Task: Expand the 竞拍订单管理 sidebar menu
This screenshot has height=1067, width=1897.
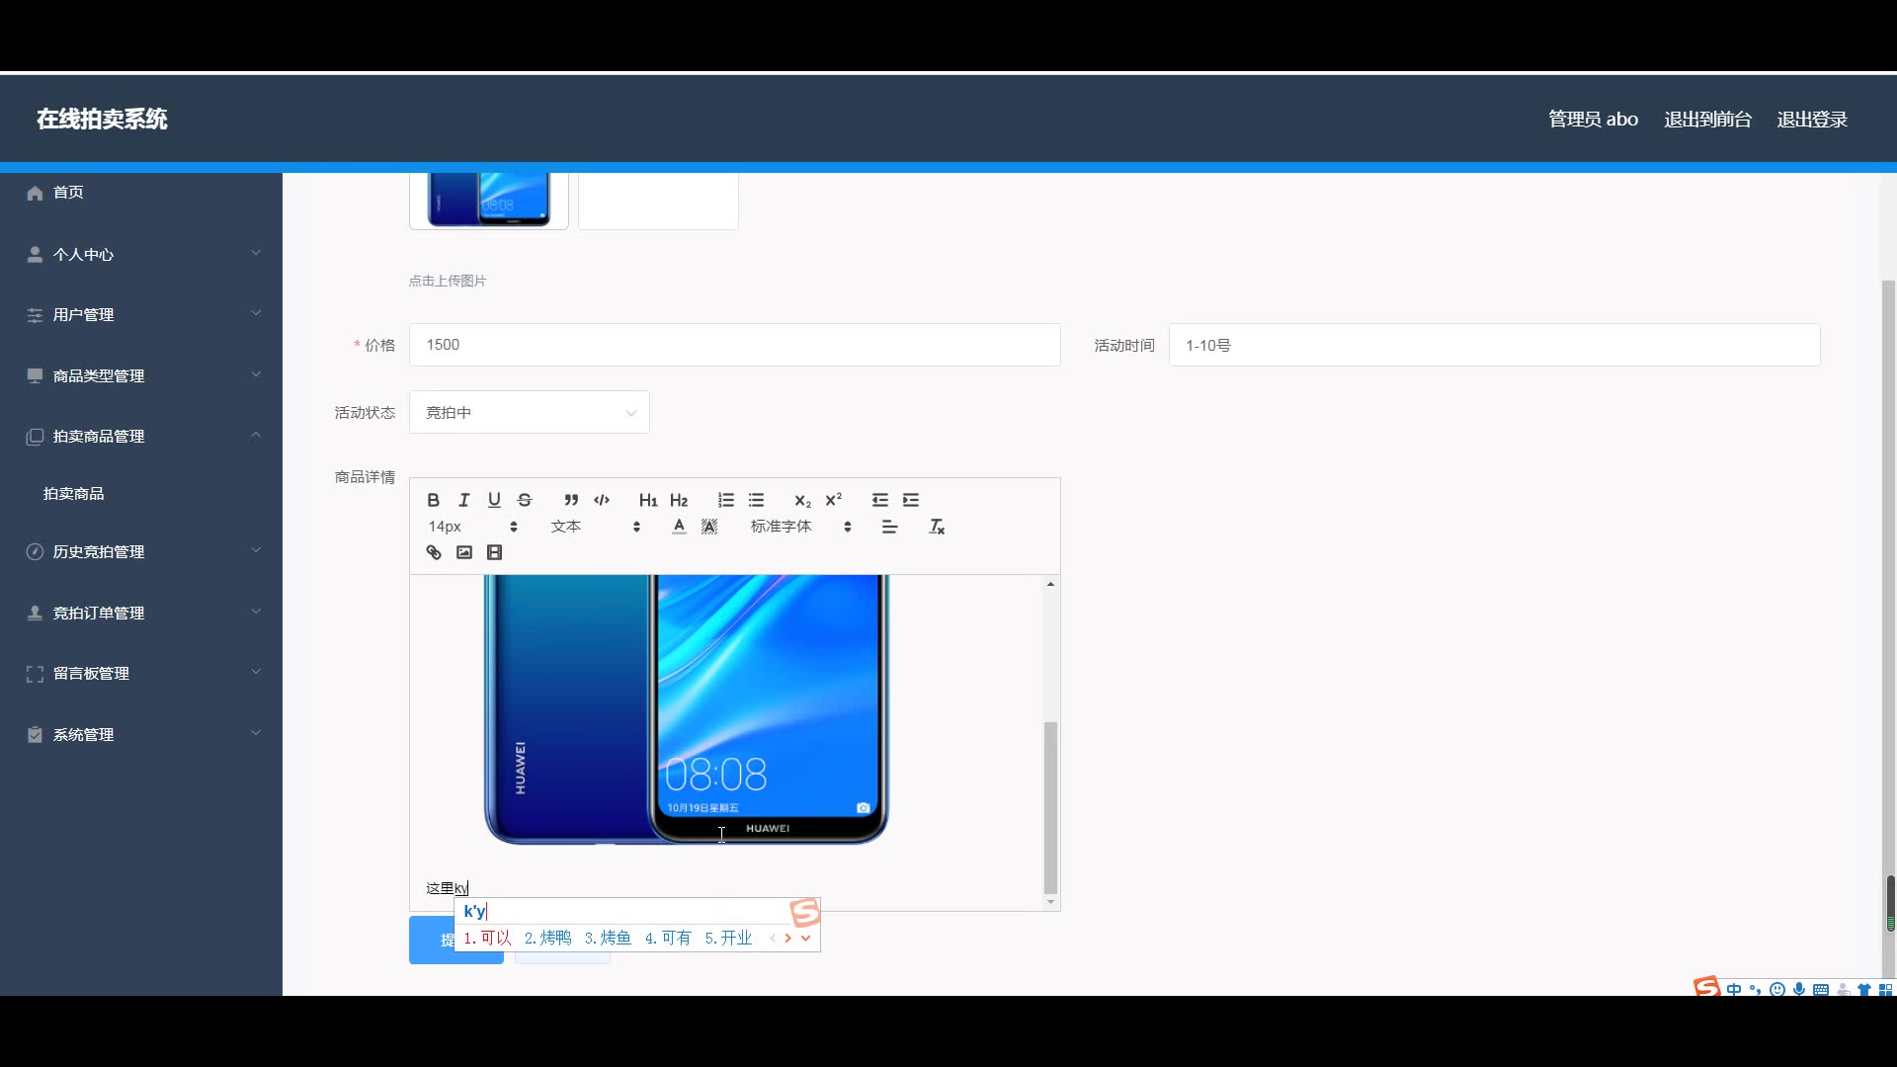Action: pos(141,613)
